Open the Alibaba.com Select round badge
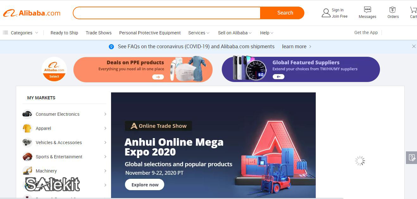Image resolution: width=417 pixels, height=199 pixels. (54, 69)
